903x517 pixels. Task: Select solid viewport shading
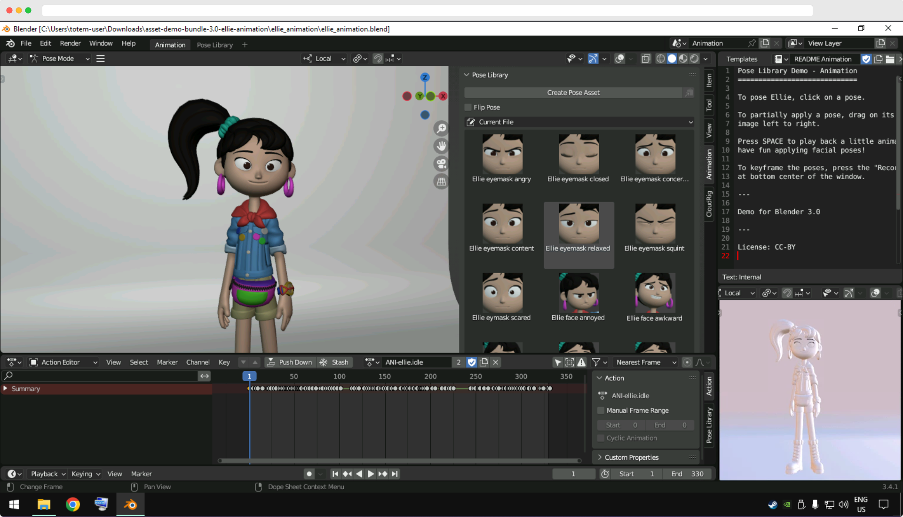click(x=672, y=59)
